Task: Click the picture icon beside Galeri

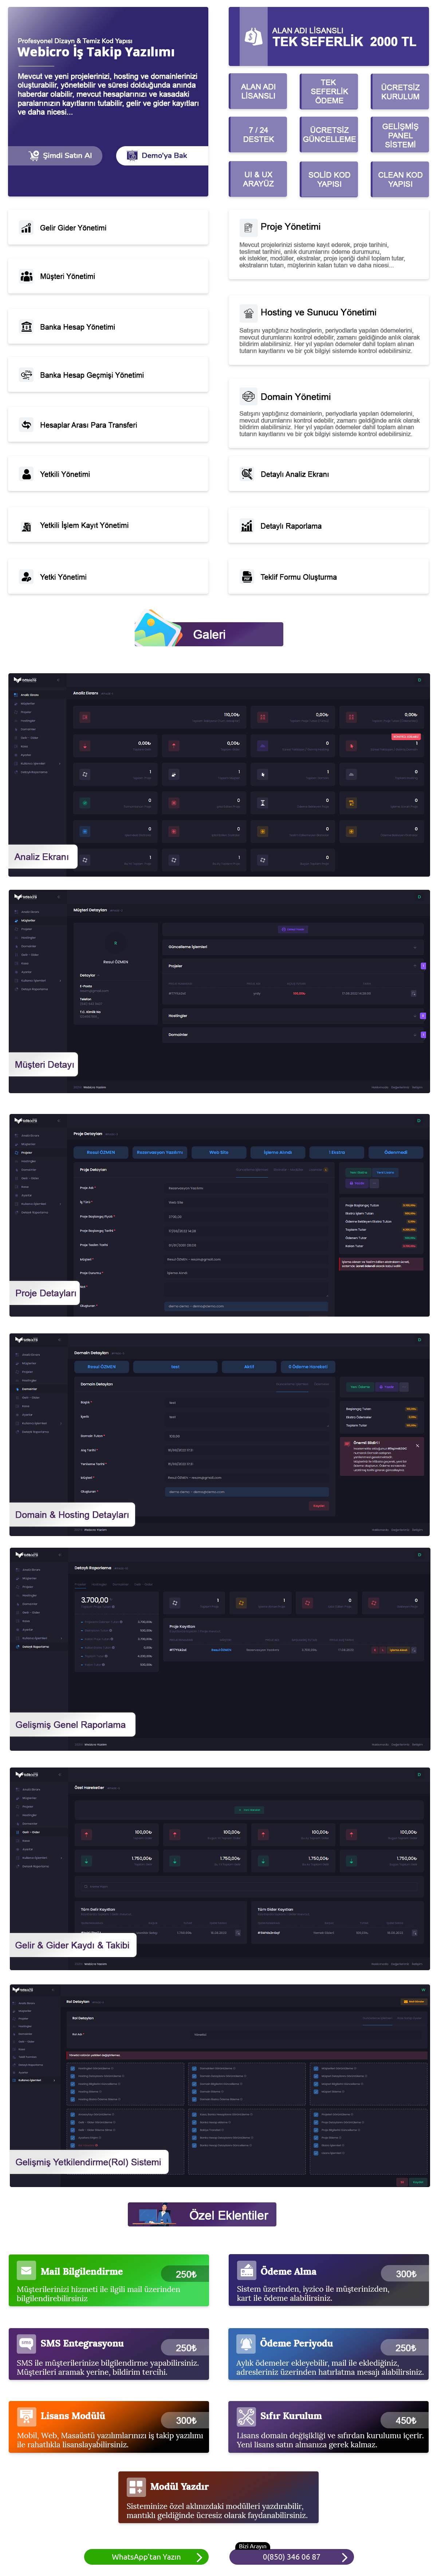Action: (x=158, y=630)
